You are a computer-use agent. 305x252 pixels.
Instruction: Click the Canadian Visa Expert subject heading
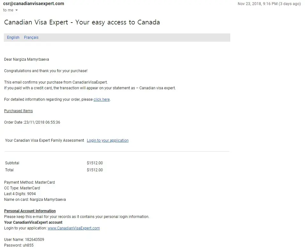tap(82, 22)
